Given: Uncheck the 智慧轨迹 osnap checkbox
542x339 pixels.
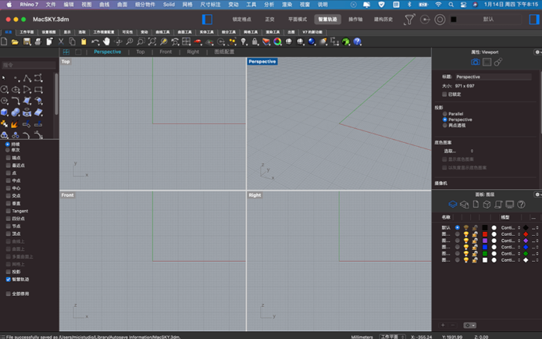Looking at the screenshot, I should (x=9, y=279).
